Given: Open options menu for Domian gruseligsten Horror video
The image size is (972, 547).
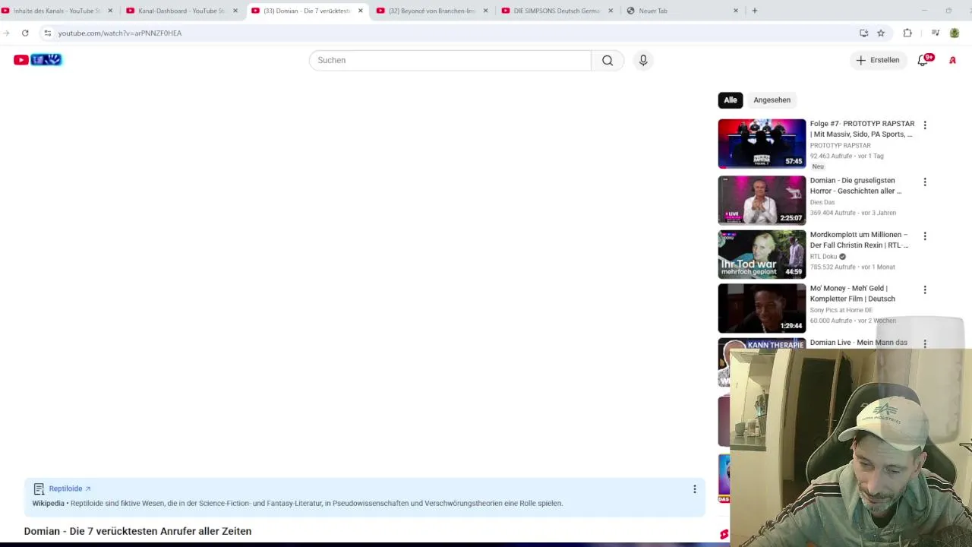Looking at the screenshot, I should point(925,182).
